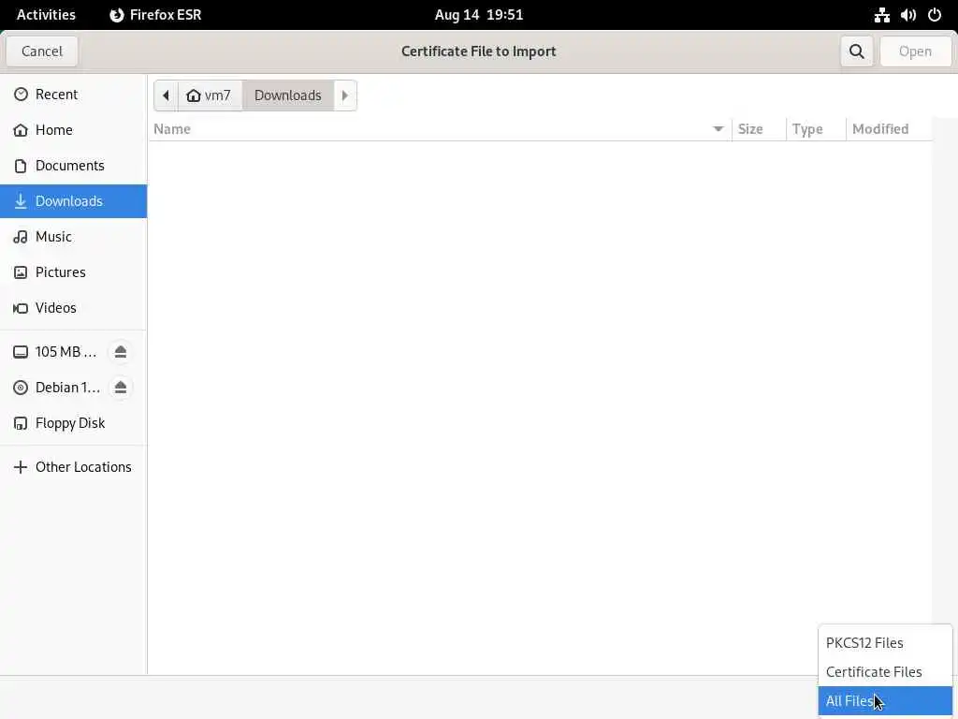Open the Activities overview
The image size is (958, 719).
tap(46, 15)
